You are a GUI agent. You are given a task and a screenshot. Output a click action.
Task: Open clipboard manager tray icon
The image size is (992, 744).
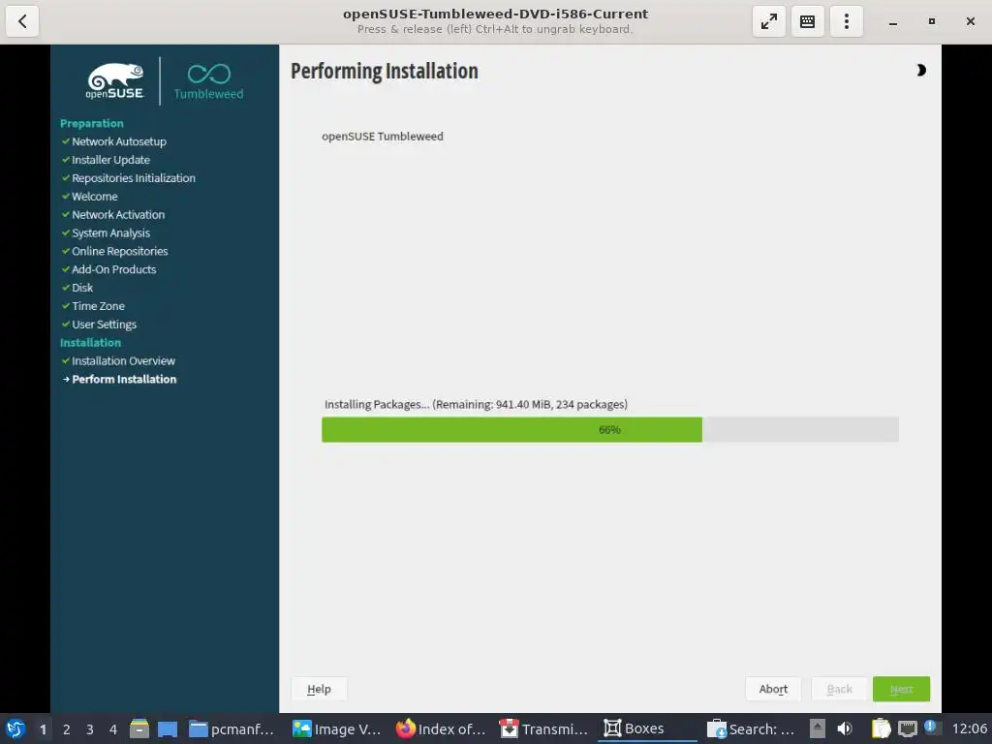point(881,728)
